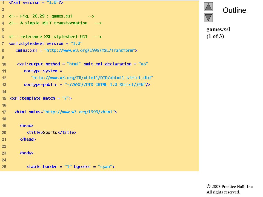263x197 pixels.
Task: Click the Fig. 20.29 games.xsl comment line
Action: (x=52, y=16)
